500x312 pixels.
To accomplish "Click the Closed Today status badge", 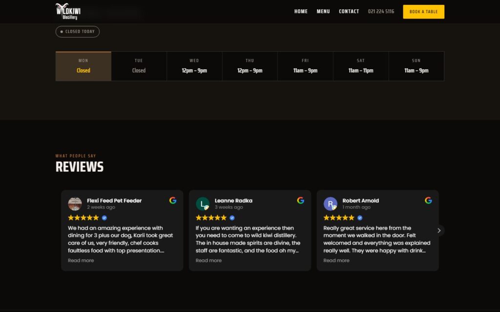I will [x=78, y=32].
